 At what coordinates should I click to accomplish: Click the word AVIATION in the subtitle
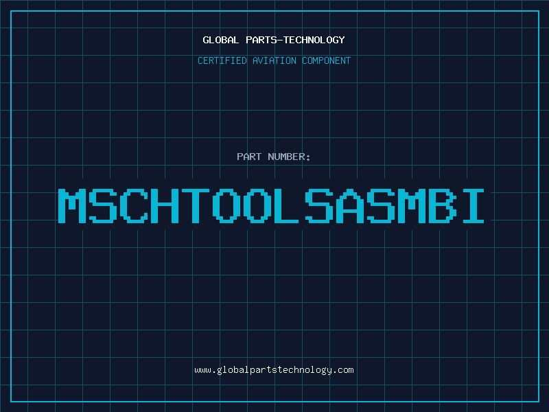coord(274,60)
